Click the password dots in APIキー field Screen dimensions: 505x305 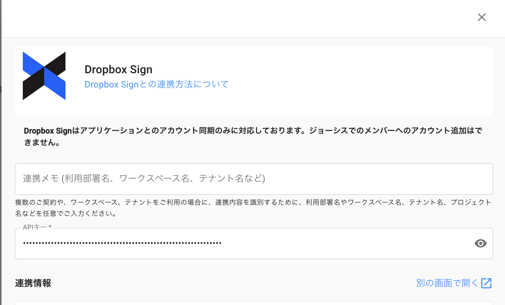click(x=122, y=243)
